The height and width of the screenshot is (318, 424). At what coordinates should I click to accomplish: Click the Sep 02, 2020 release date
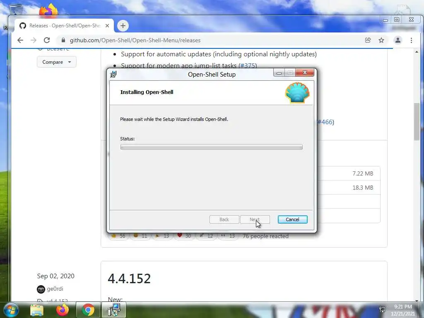pyautogui.click(x=56, y=276)
